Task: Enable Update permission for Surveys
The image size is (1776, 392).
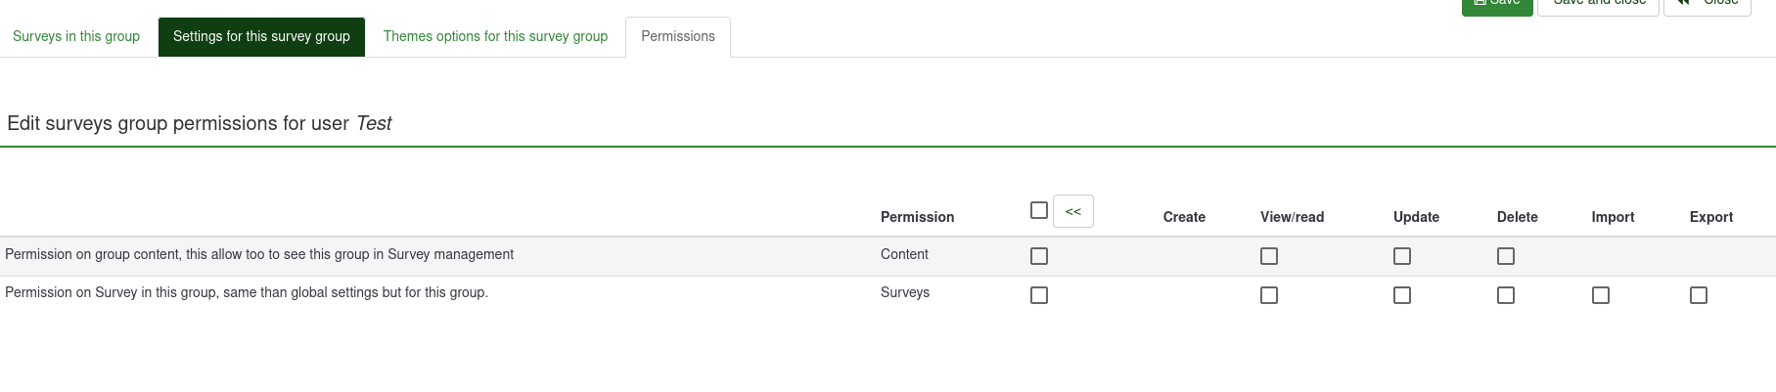Action: click(1402, 295)
